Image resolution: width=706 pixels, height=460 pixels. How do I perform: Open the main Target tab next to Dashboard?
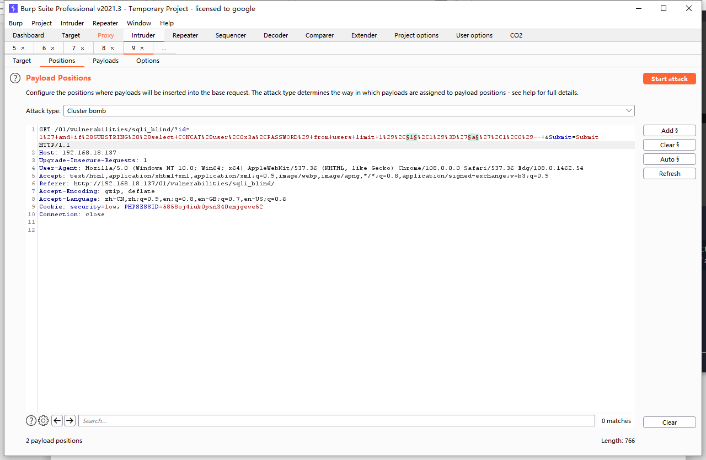(x=71, y=35)
